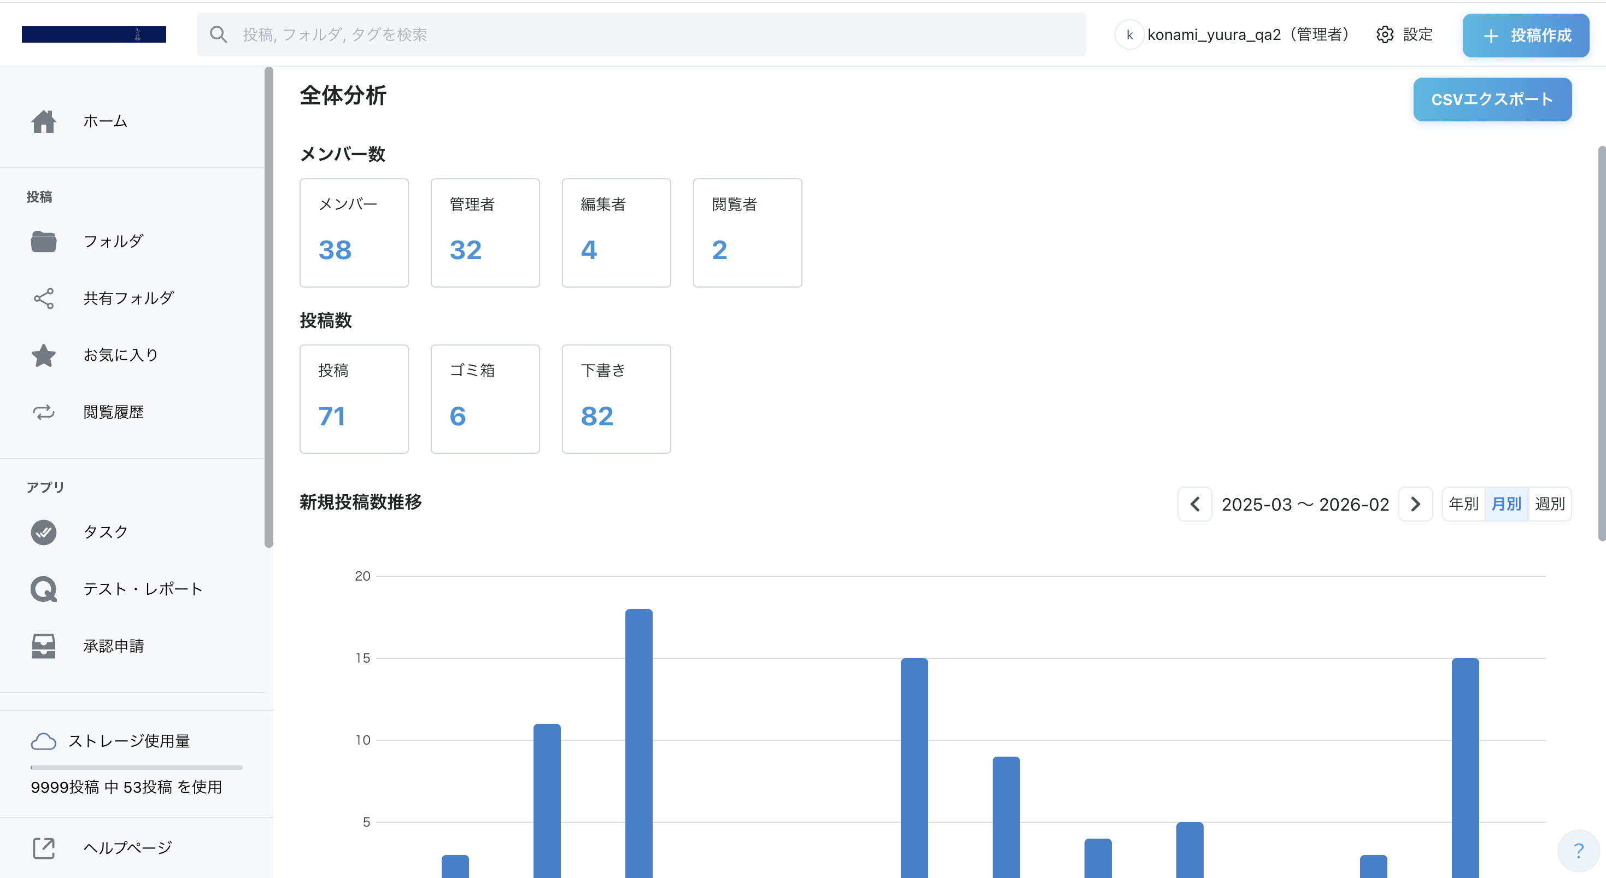Open ヘルプページ external link
The image size is (1606, 878).
coord(44,848)
